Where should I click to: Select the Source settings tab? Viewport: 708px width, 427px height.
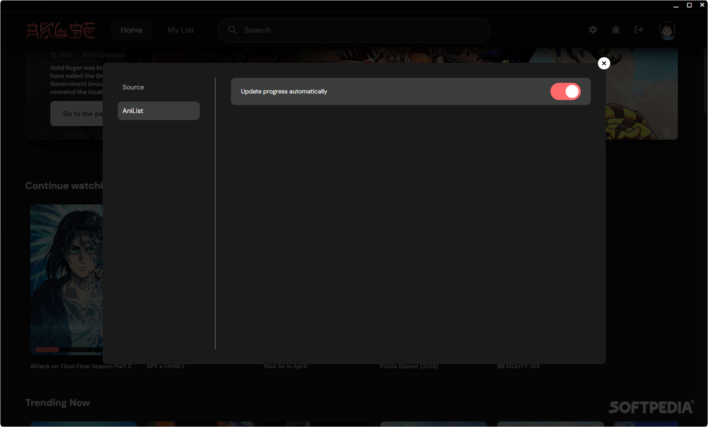pos(159,87)
